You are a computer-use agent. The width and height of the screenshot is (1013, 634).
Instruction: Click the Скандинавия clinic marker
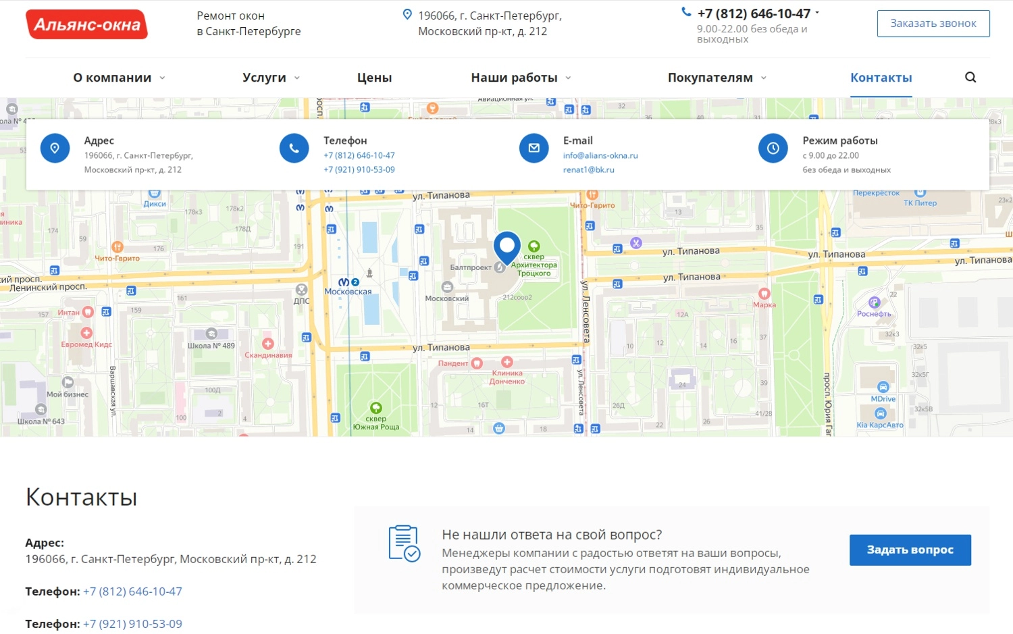click(x=268, y=344)
